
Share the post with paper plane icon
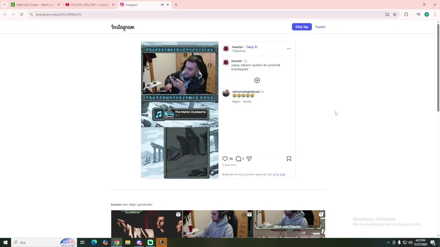(249, 159)
